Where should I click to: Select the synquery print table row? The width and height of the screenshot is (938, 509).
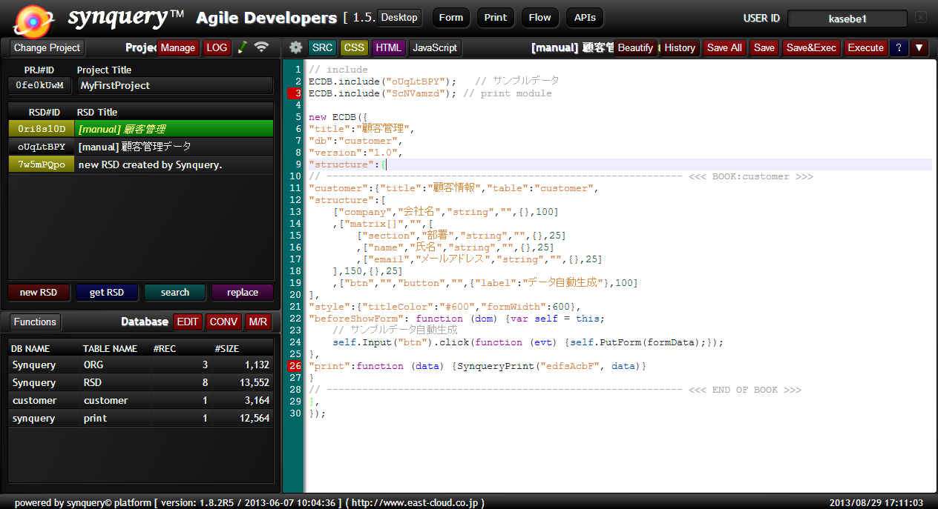point(140,418)
